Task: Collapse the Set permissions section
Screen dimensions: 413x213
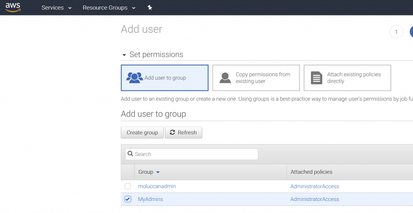Action: (124, 55)
